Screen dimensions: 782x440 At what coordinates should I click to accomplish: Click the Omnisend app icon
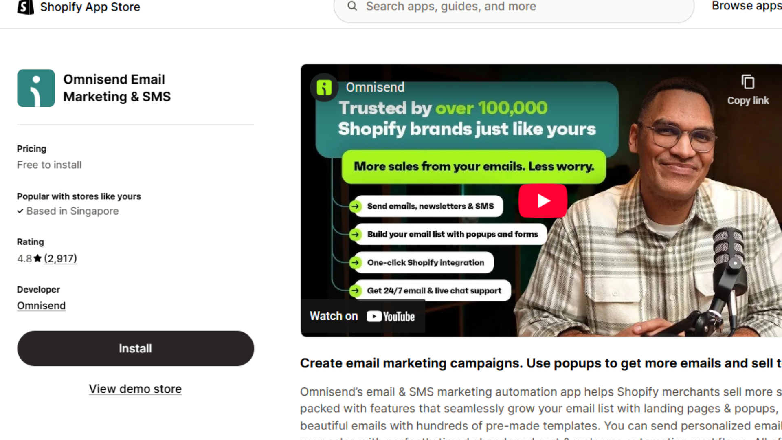pyautogui.click(x=36, y=88)
